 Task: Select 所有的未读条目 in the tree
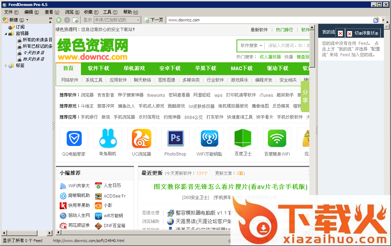(37, 40)
